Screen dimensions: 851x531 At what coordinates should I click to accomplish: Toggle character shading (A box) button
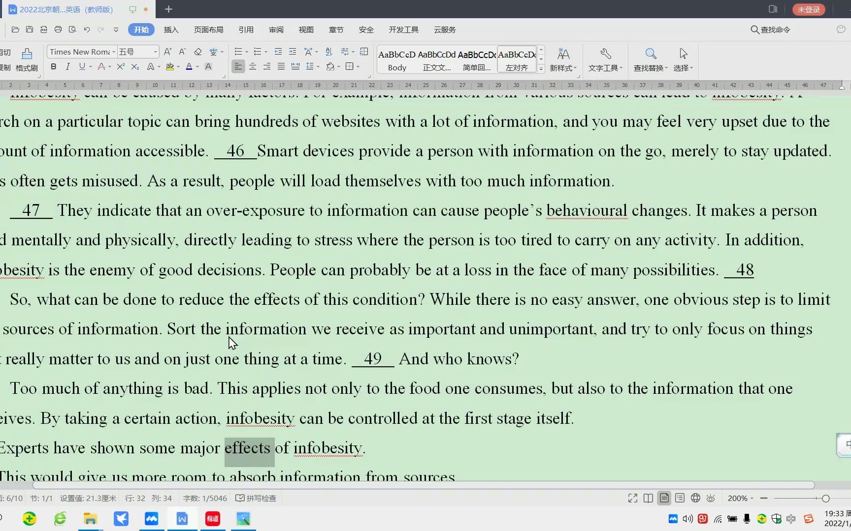click(208, 66)
